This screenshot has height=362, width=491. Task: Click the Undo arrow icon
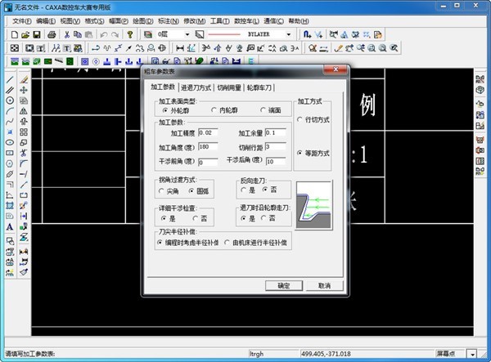point(102,35)
